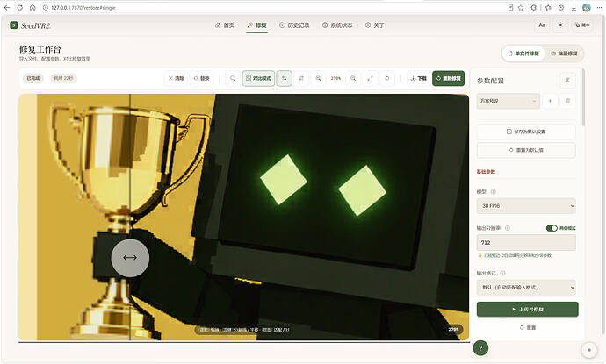This screenshot has width=606, height=364.
Task: Reload the page with browser refresh icon
Action: [x=19, y=7]
